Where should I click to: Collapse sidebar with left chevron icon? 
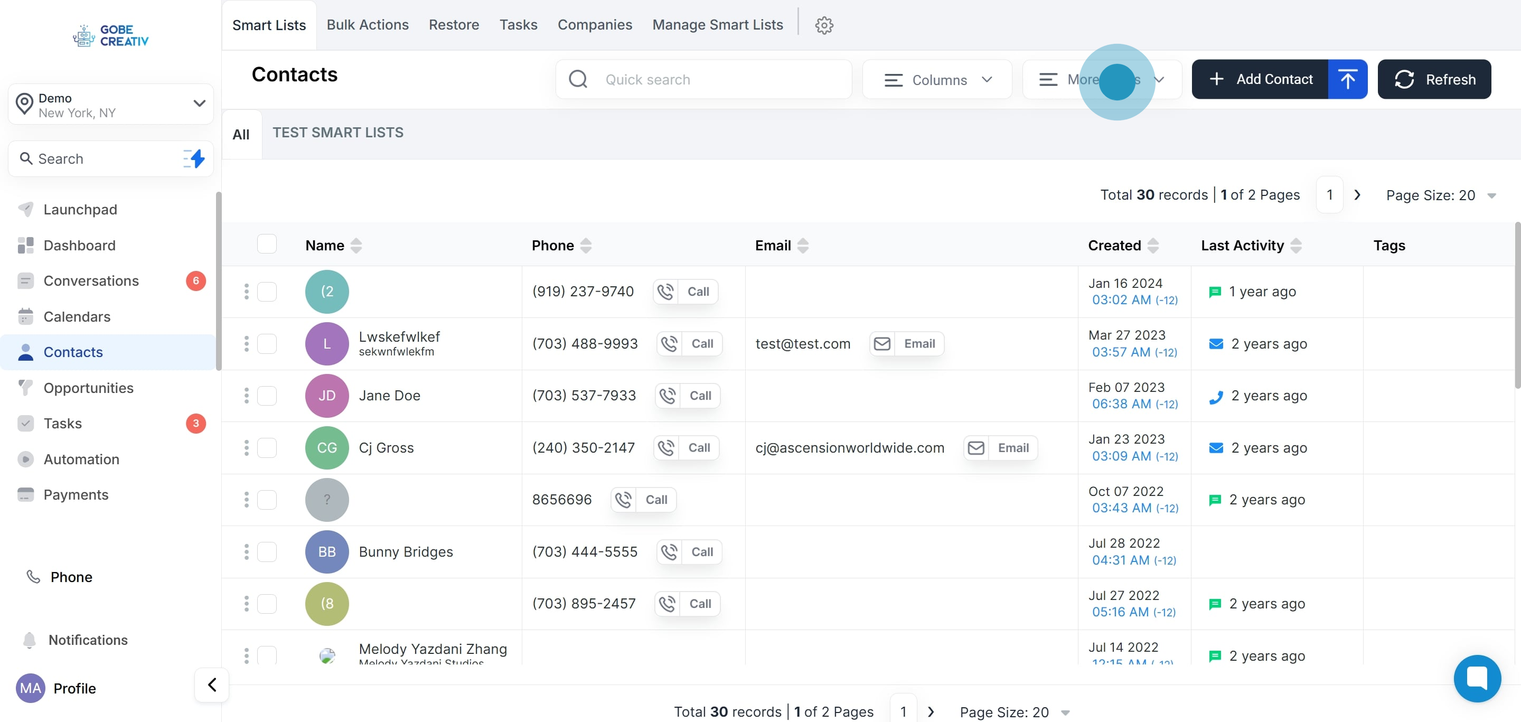[211, 685]
